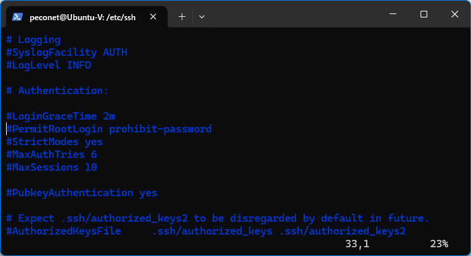Click on #LoginGraceTime 2m line

coord(61,116)
